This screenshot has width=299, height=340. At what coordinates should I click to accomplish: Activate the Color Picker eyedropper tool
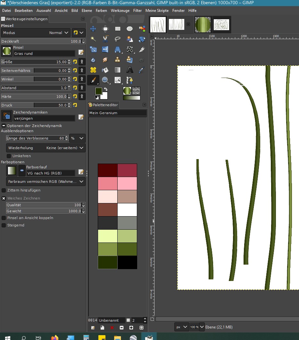tap(142, 70)
